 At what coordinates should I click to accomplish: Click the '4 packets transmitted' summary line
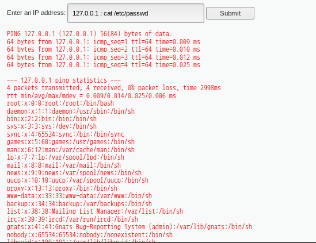tap(113, 88)
